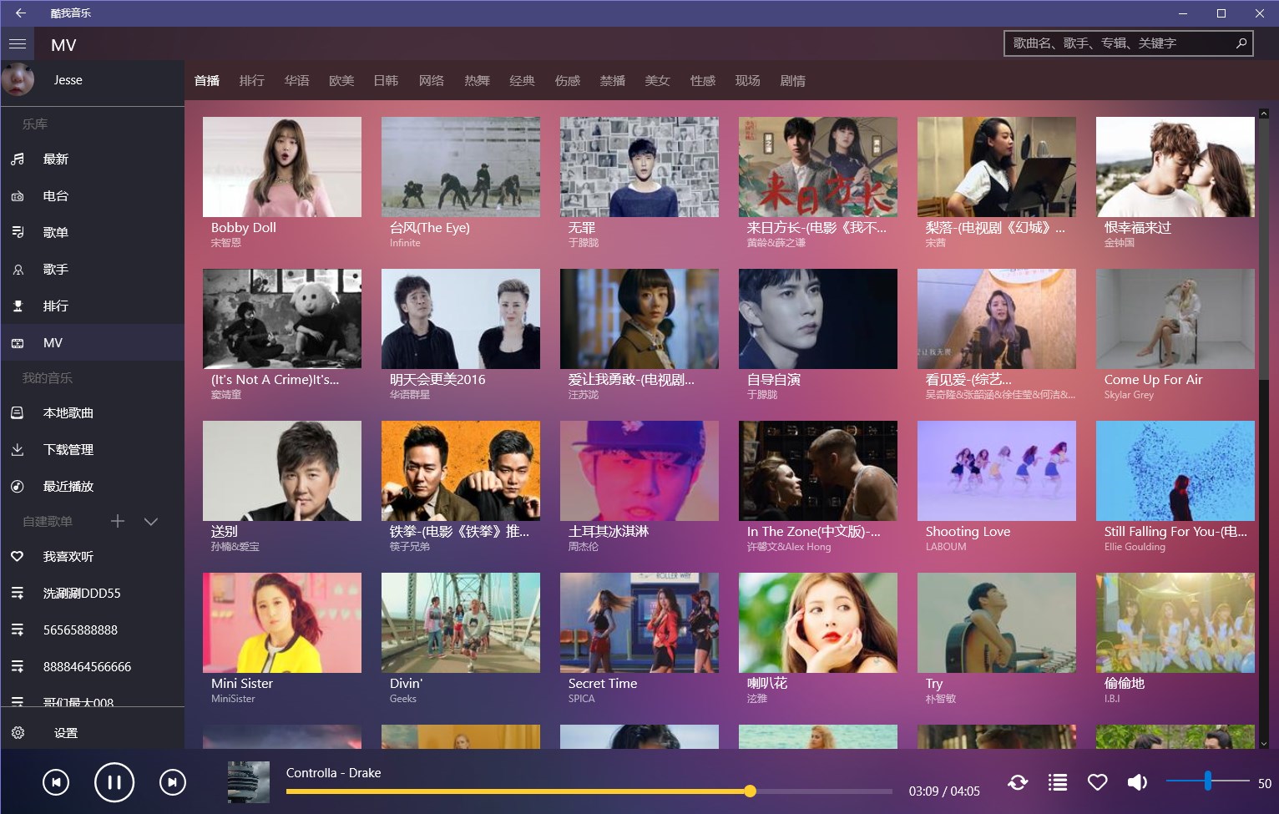Click the scrollbar down arrow
1279x814 pixels.
click(x=1263, y=743)
